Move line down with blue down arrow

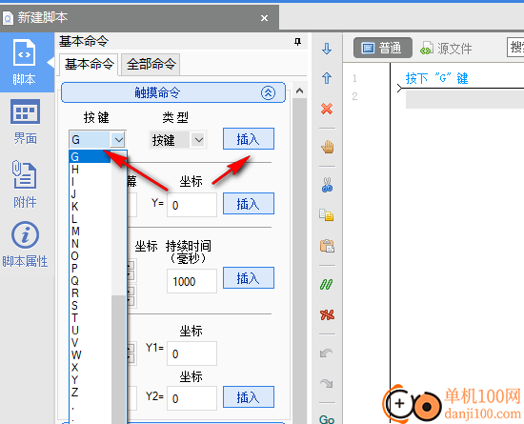(327, 49)
